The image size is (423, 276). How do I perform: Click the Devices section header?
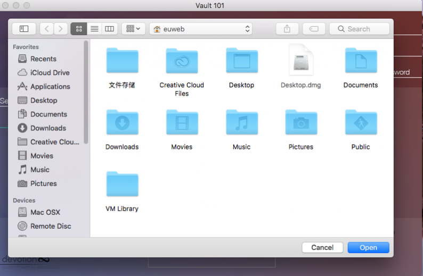(x=24, y=200)
